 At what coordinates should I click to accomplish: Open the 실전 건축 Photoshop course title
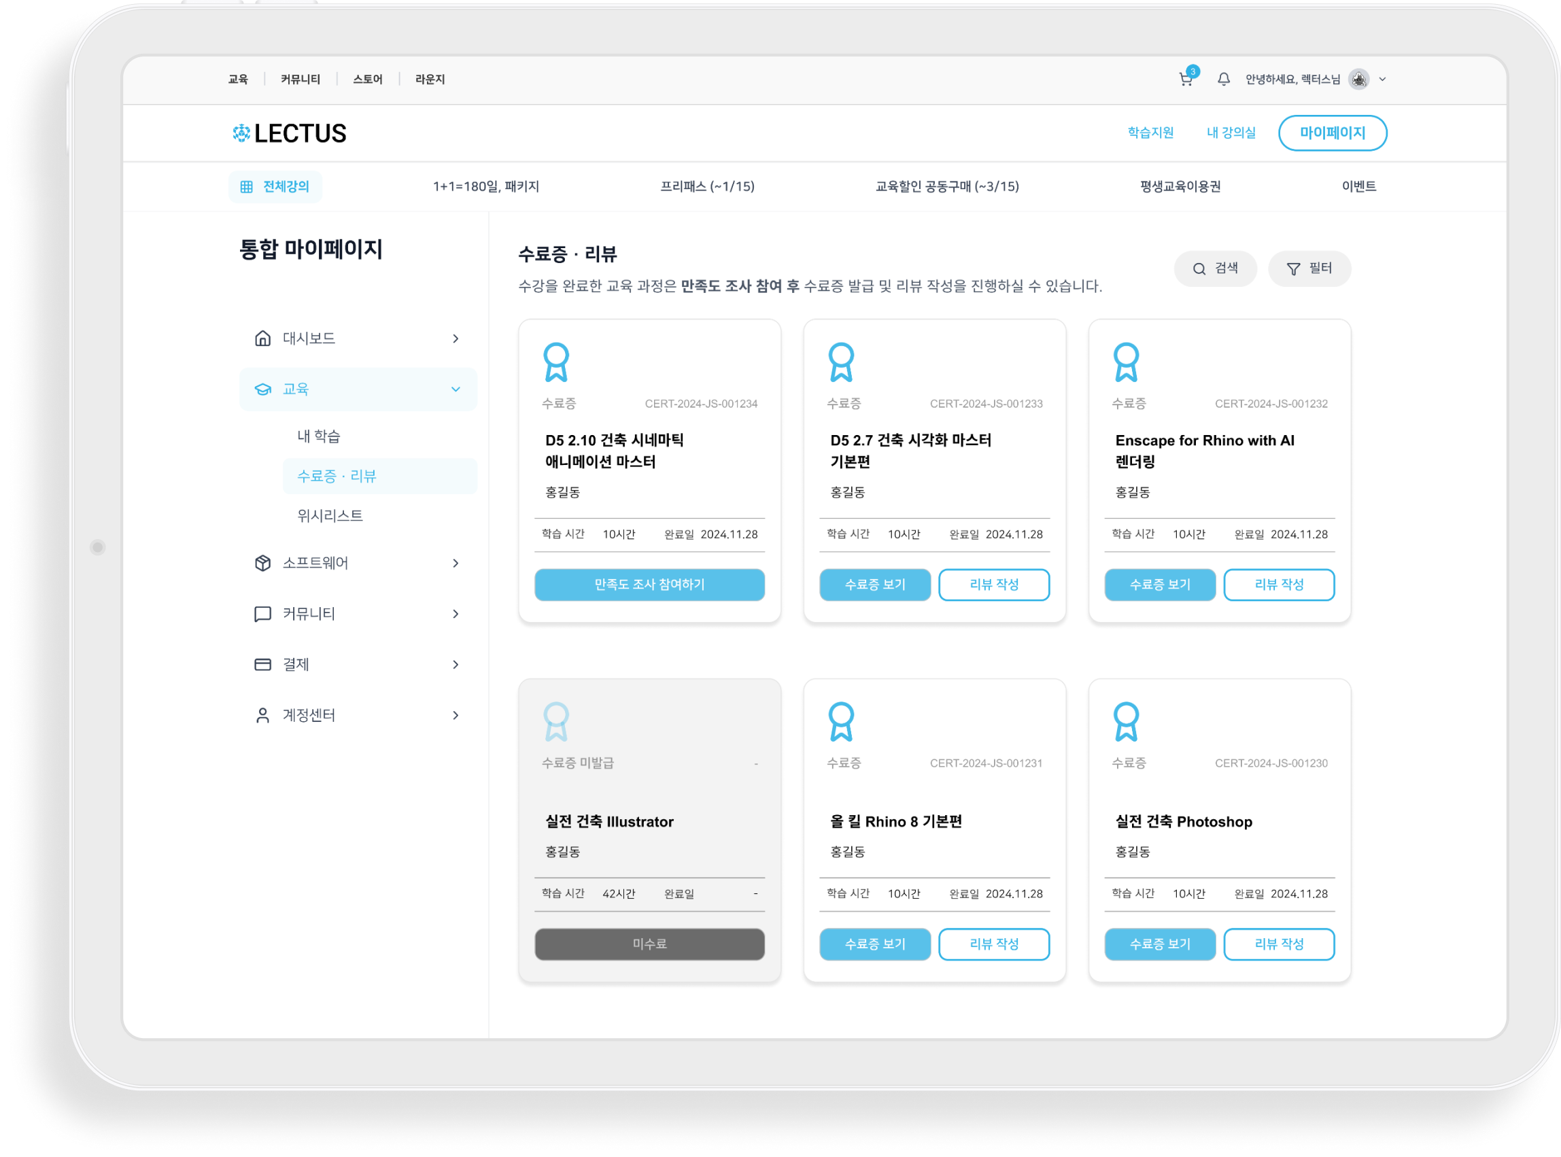click(1183, 822)
